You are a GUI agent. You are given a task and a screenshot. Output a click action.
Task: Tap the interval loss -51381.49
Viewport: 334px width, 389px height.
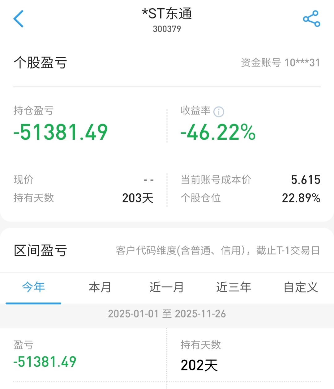(45, 362)
